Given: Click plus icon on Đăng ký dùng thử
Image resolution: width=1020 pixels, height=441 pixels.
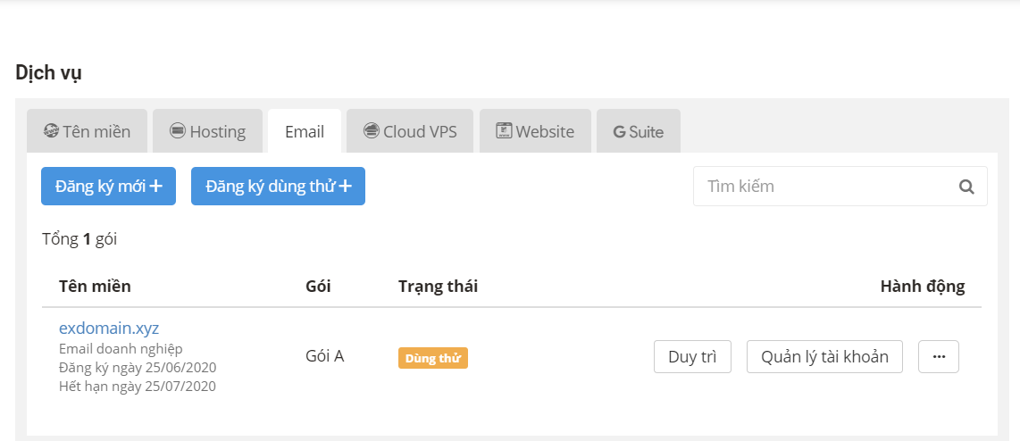Looking at the screenshot, I should (346, 186).
